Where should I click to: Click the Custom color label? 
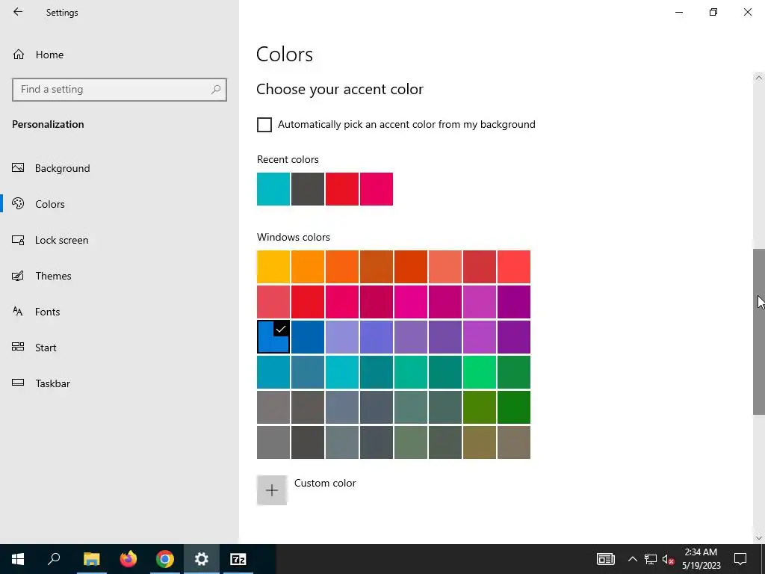(325, 484)
